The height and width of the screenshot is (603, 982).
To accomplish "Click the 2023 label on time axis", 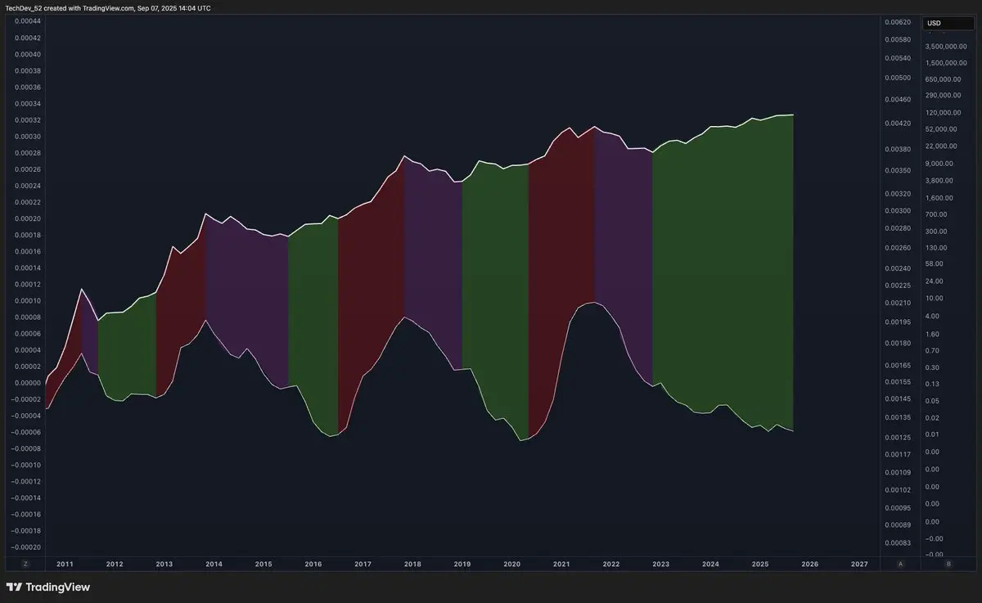I will pos(660,564).
